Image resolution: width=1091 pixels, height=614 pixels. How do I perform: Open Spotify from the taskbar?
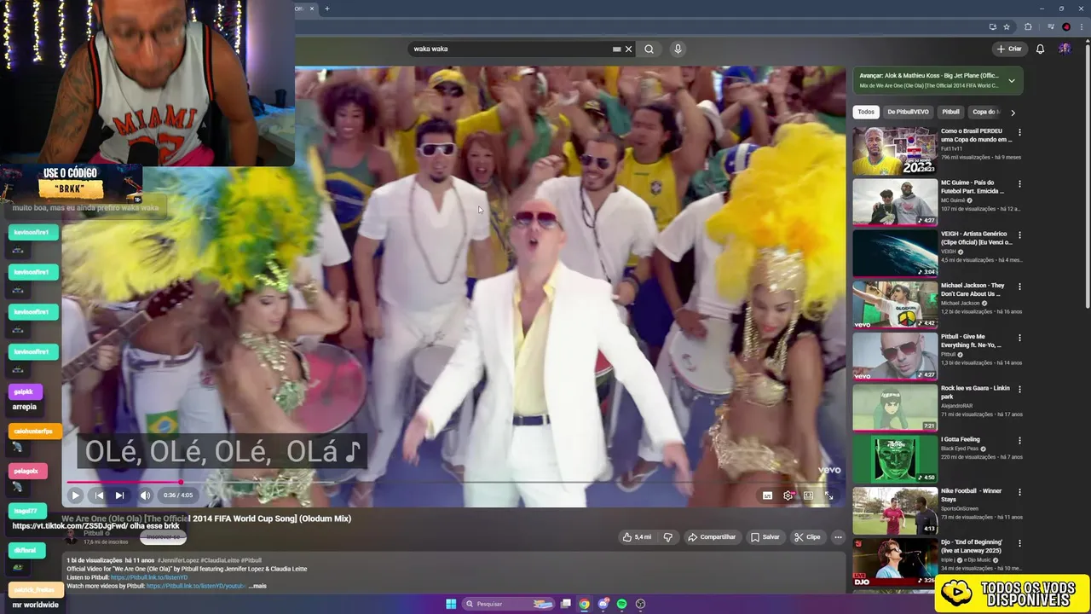pos(621,604)
